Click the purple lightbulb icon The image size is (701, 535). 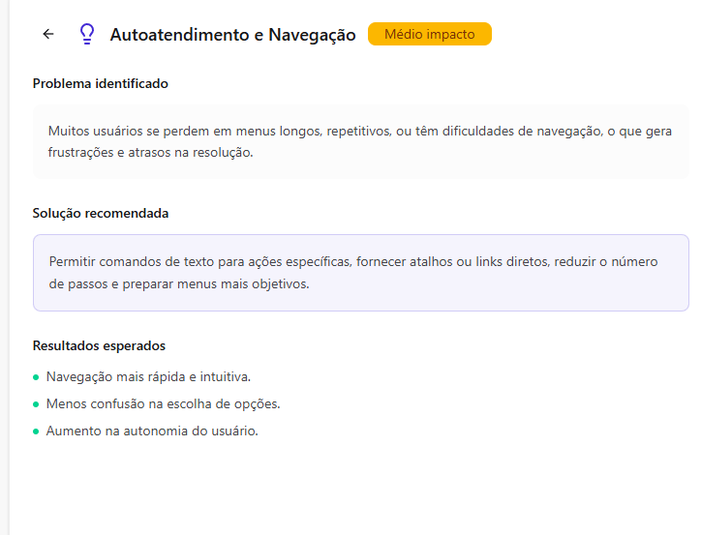(87, 35)
